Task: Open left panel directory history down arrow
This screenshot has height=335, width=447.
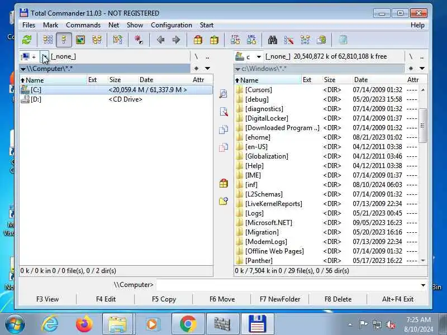Action: 207,68
